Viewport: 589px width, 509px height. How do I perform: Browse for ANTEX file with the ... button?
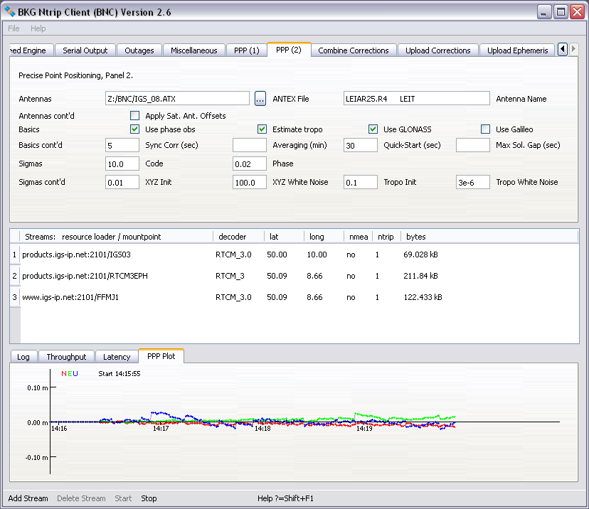260,99
